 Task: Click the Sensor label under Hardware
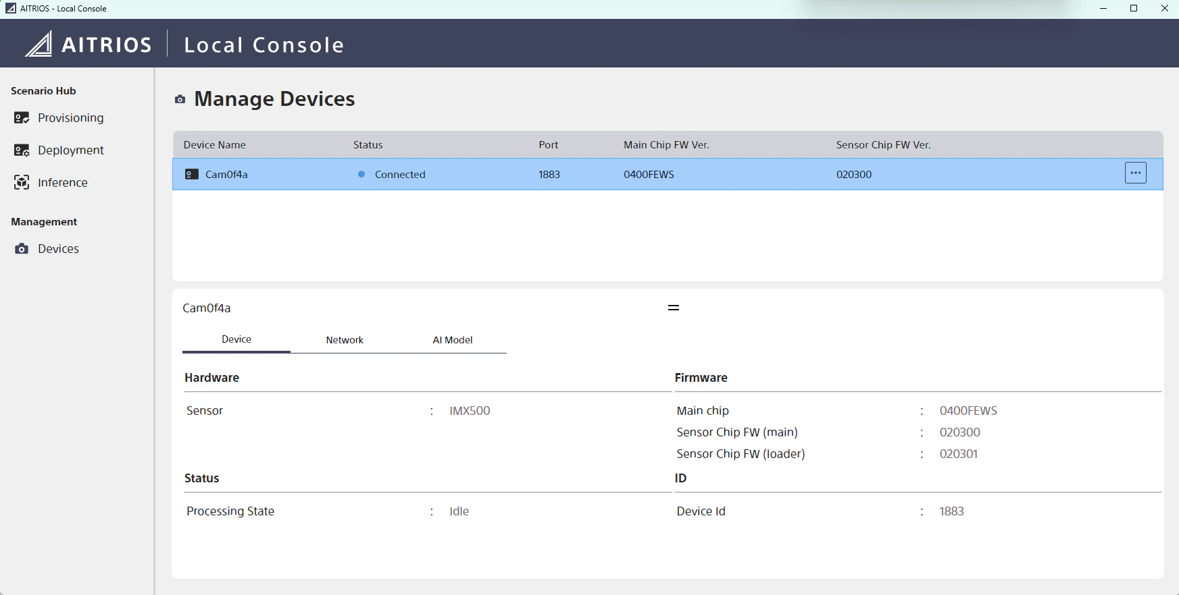pos(205,411)
